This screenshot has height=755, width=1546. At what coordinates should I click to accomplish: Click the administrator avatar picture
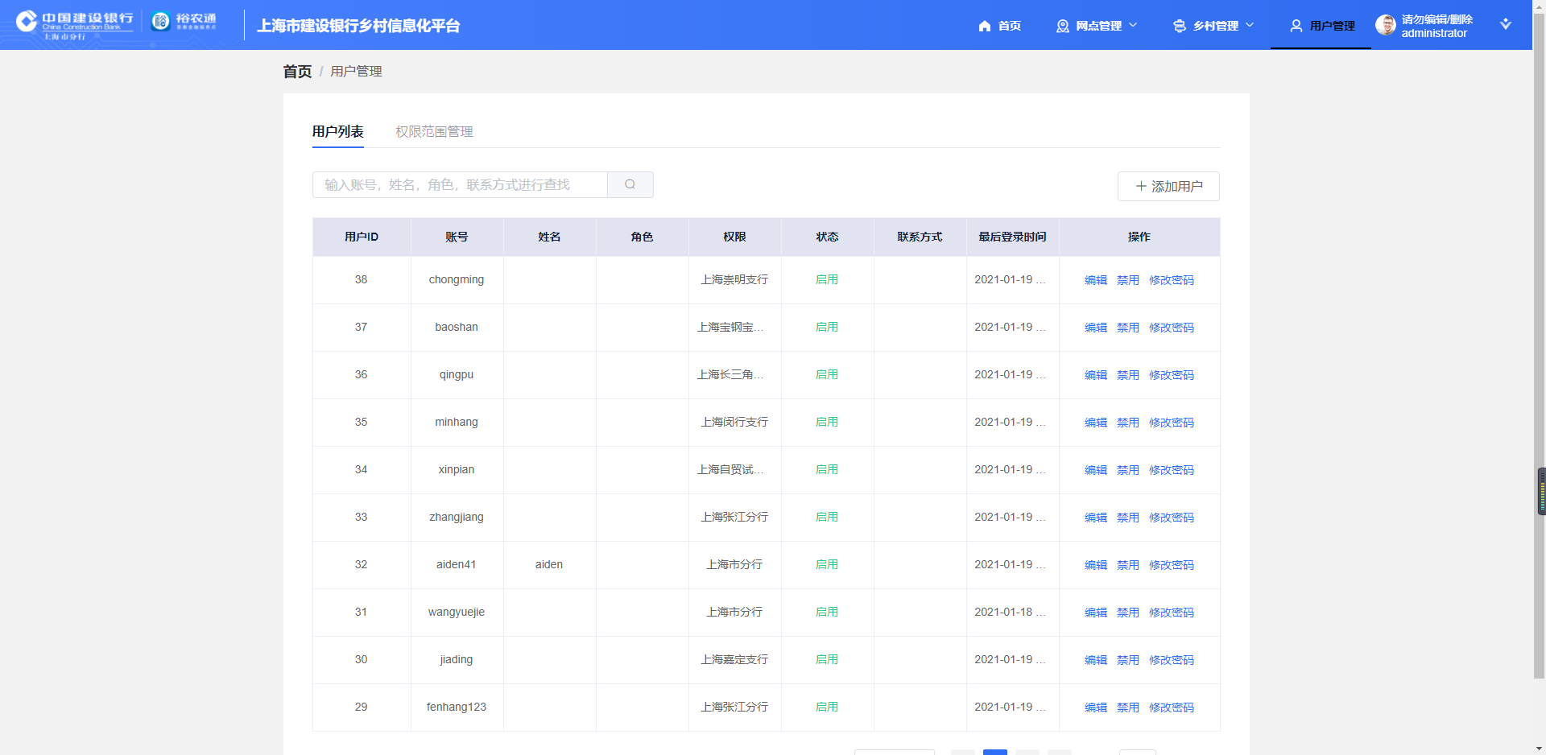(x=1385, y=25)
